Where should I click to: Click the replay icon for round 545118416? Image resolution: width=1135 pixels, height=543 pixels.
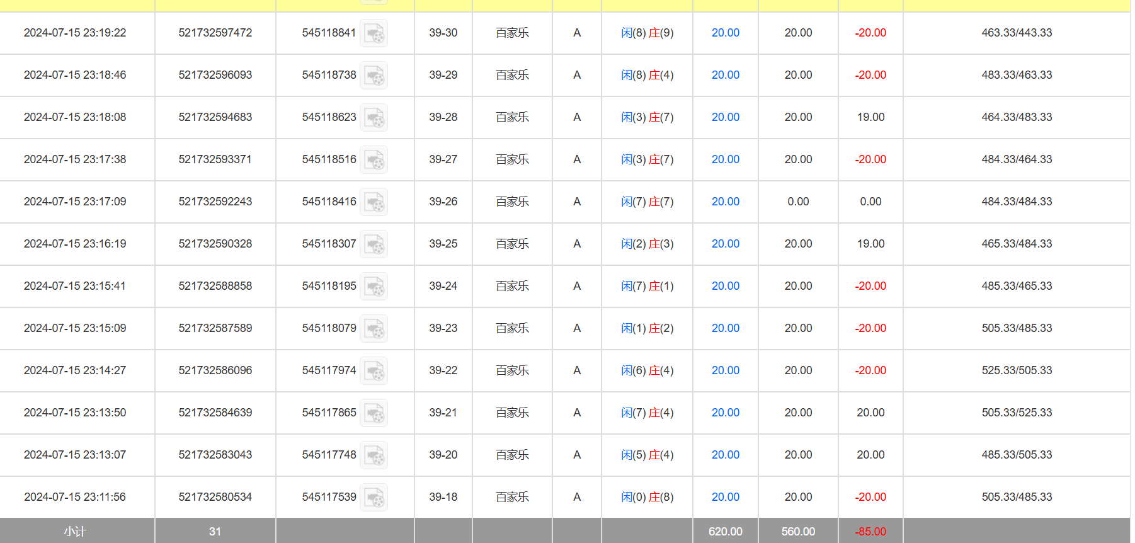pyautogui.click(x=374, y=202)
